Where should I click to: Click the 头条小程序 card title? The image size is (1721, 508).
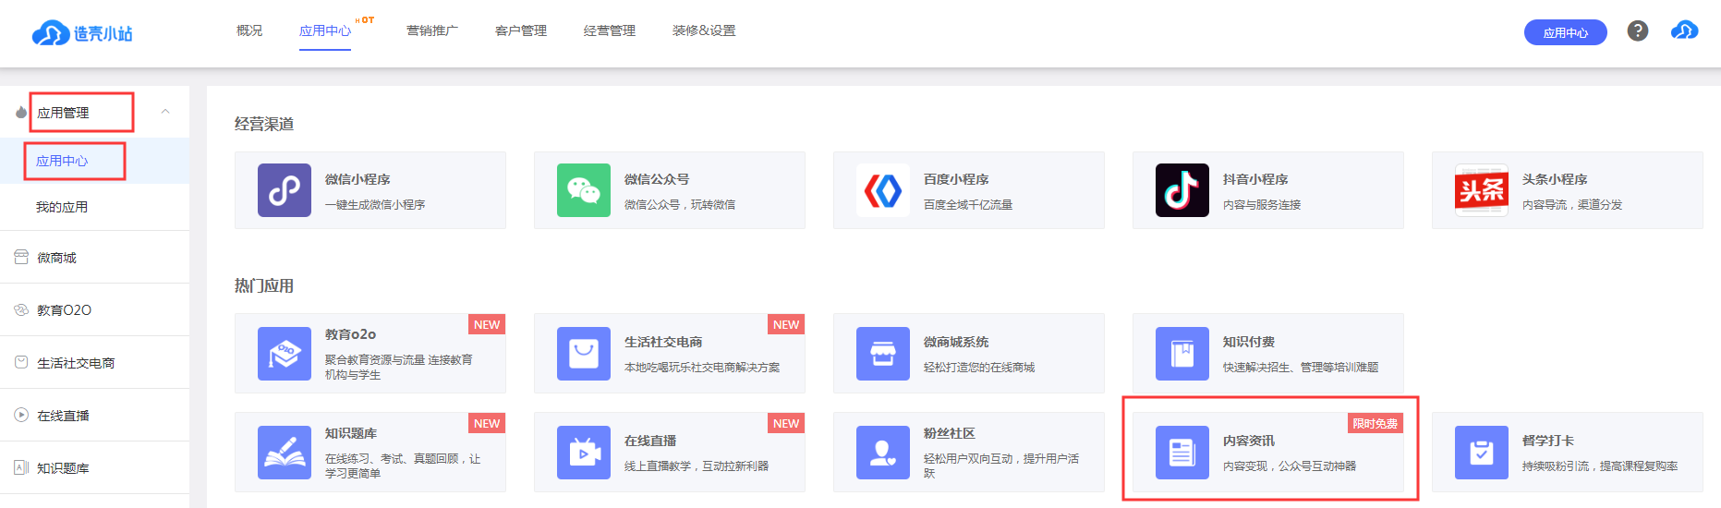click(x=1555, y=179)
